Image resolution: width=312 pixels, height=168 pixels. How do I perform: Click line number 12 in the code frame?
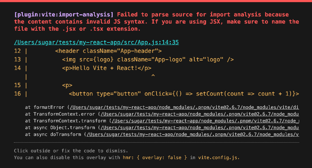coord(17,51)
